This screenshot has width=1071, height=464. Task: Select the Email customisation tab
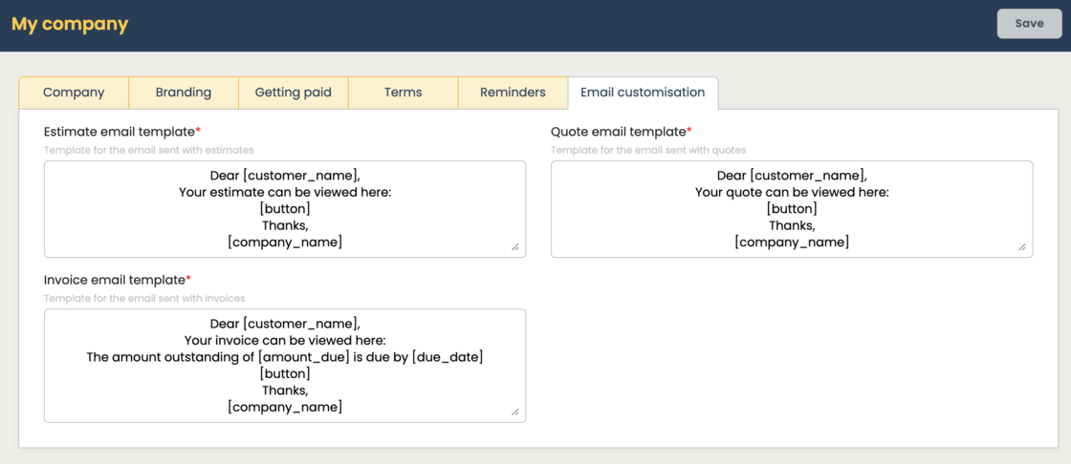643,93
